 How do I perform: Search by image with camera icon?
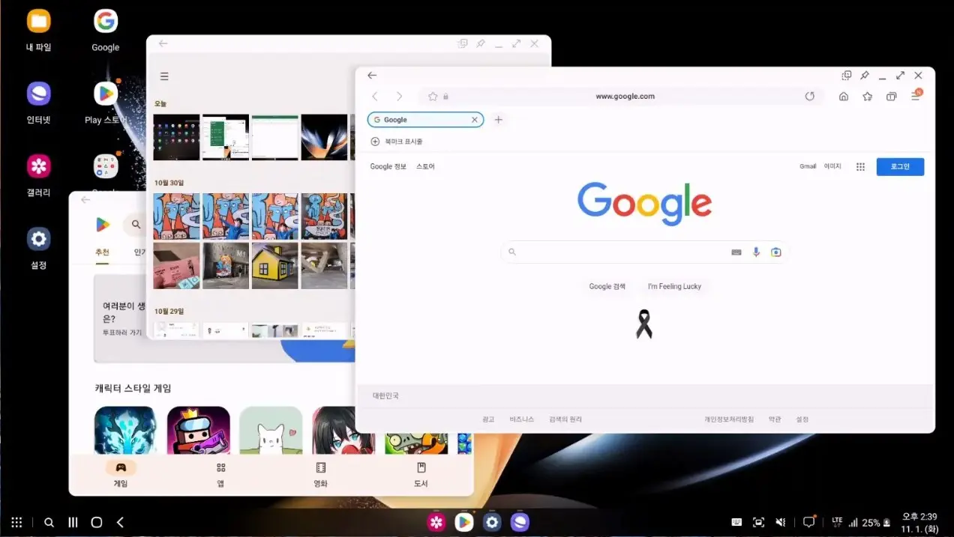point(776,252)
